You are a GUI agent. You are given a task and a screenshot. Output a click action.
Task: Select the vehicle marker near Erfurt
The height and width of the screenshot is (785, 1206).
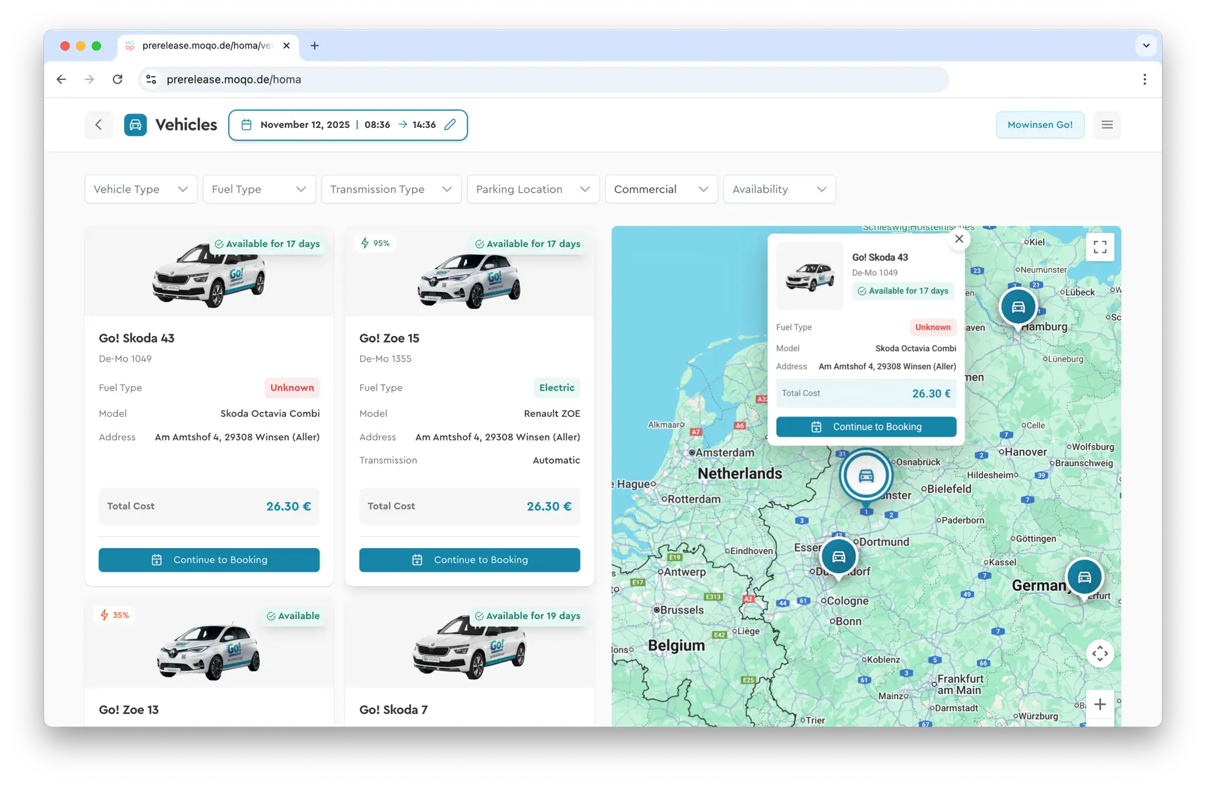[x=1085, y=578]
